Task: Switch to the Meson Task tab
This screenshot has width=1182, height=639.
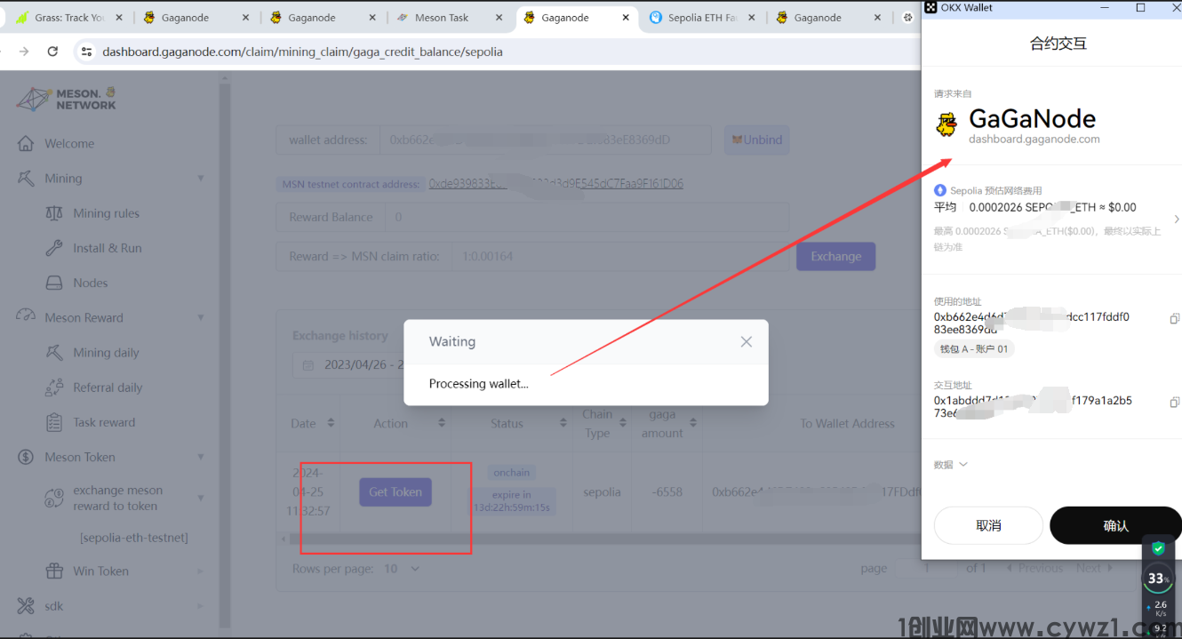Action: point(442,18)
